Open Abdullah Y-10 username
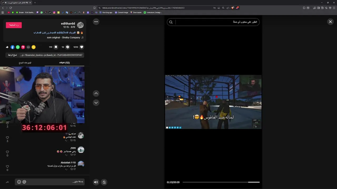This screenshot has width=337, height=189. point(68,163)
